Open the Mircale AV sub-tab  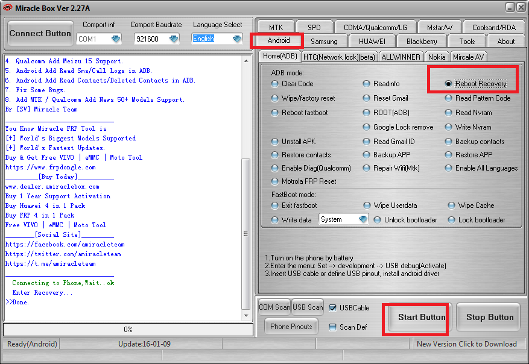[468, 57]
